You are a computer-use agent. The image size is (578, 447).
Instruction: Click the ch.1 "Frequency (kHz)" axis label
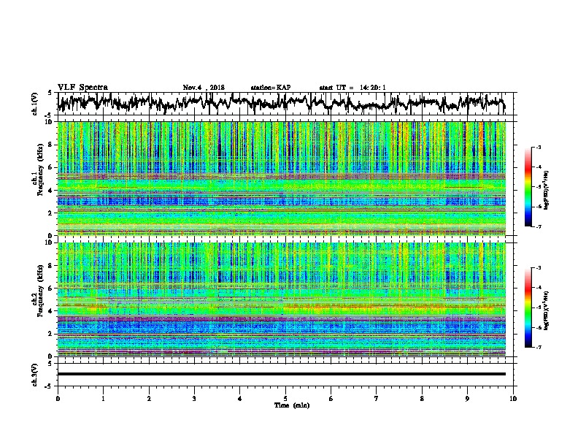click(40, 169)
